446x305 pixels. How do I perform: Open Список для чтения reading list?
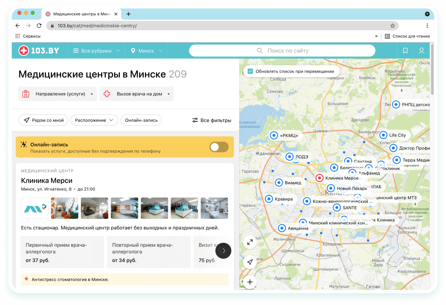[407, 36]
